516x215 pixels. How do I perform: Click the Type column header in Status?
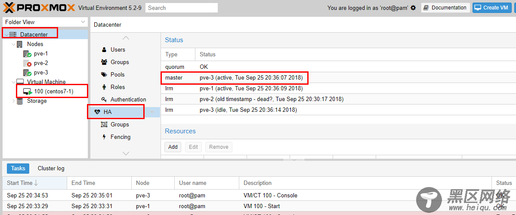coord(178,55)
